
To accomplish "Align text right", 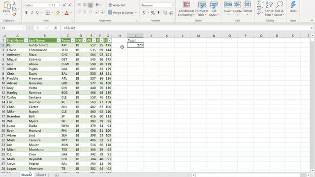I will point(91,13).
